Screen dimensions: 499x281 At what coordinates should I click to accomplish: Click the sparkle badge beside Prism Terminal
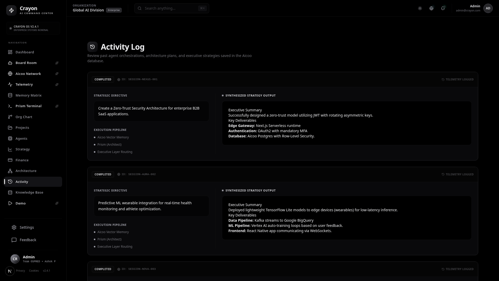tap(57, 106)
